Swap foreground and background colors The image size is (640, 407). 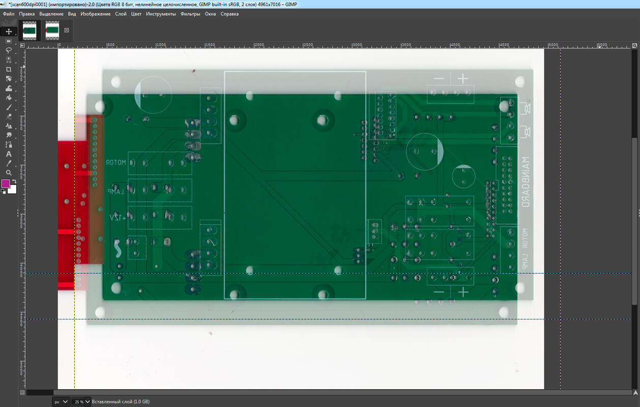tap(14, 181)
